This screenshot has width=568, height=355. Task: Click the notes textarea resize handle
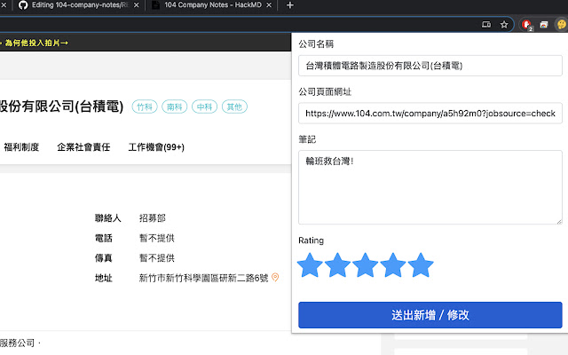[x=559, y=221]
